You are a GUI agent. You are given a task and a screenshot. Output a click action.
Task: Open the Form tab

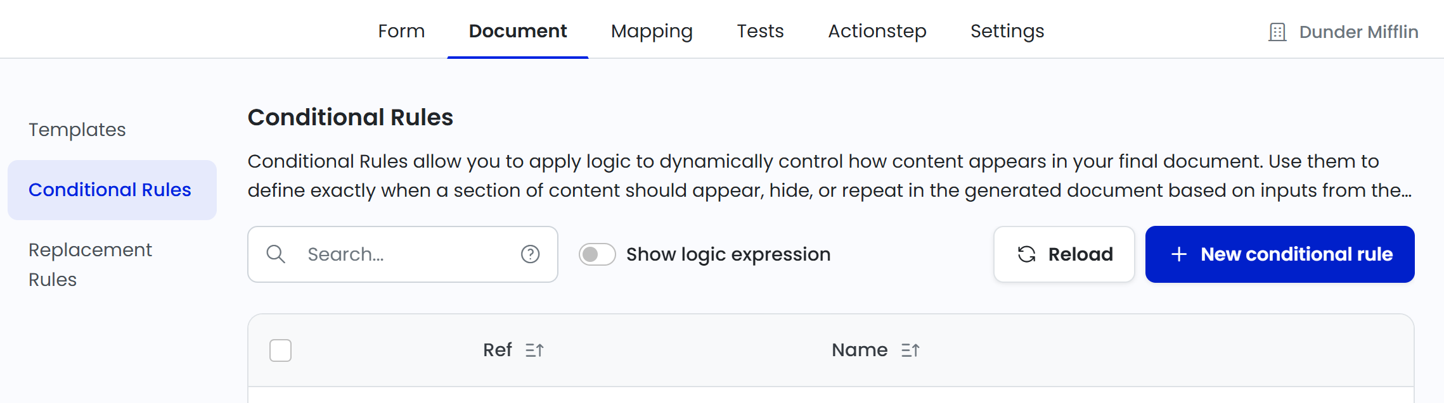pos(401,31)
